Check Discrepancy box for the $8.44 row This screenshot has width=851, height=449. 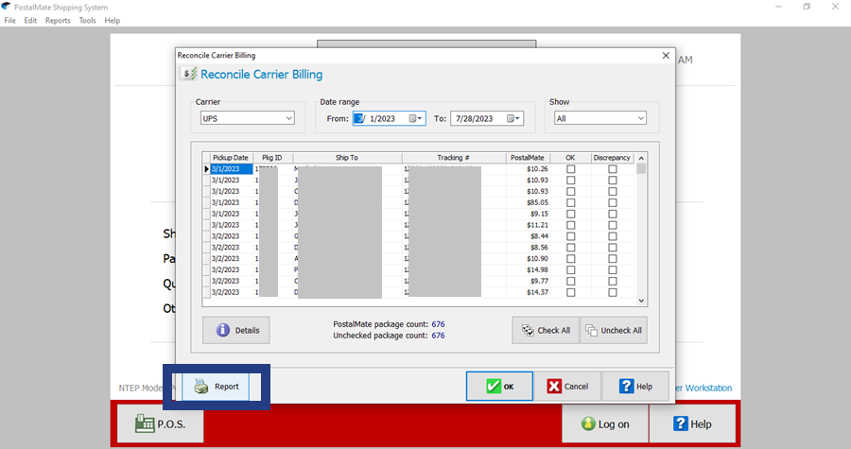tap(612, 236)
